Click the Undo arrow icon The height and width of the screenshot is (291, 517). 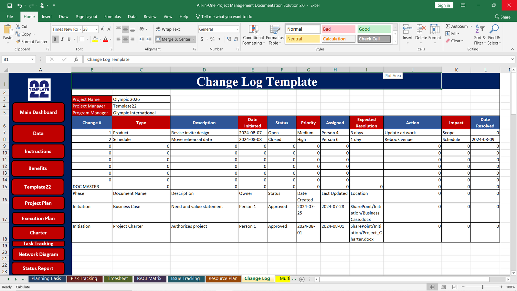click(20, 5)
